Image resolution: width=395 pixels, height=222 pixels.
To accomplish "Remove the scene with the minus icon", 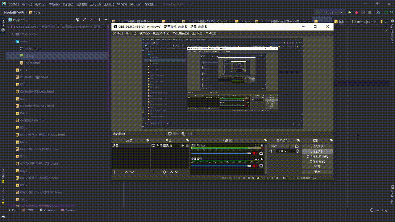I will pos(120,172).
